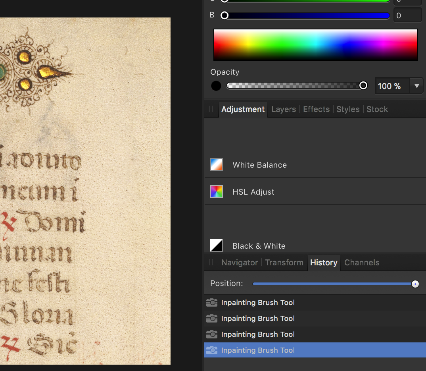The width and height of the screenshot is (426, 371).
Task: Select the History tab
Action: point(324,263)
